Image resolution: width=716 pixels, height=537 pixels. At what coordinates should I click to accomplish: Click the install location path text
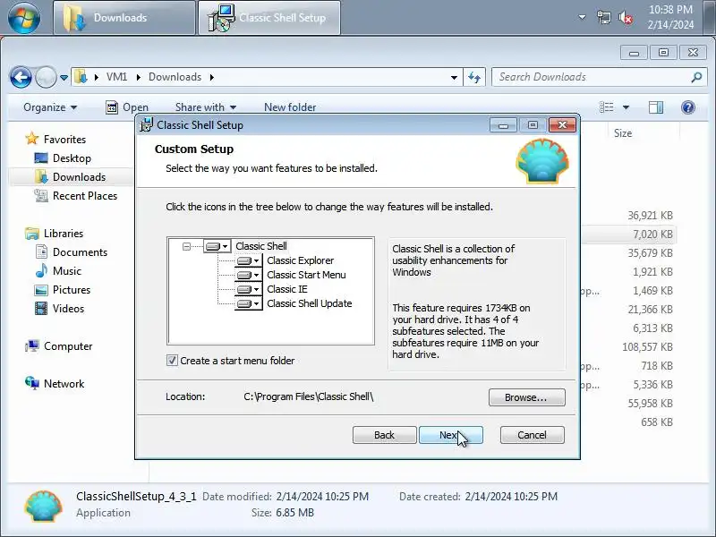tap(308, 396)
